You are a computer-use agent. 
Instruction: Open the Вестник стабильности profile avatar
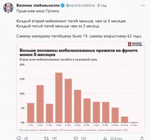pos(8,8)
